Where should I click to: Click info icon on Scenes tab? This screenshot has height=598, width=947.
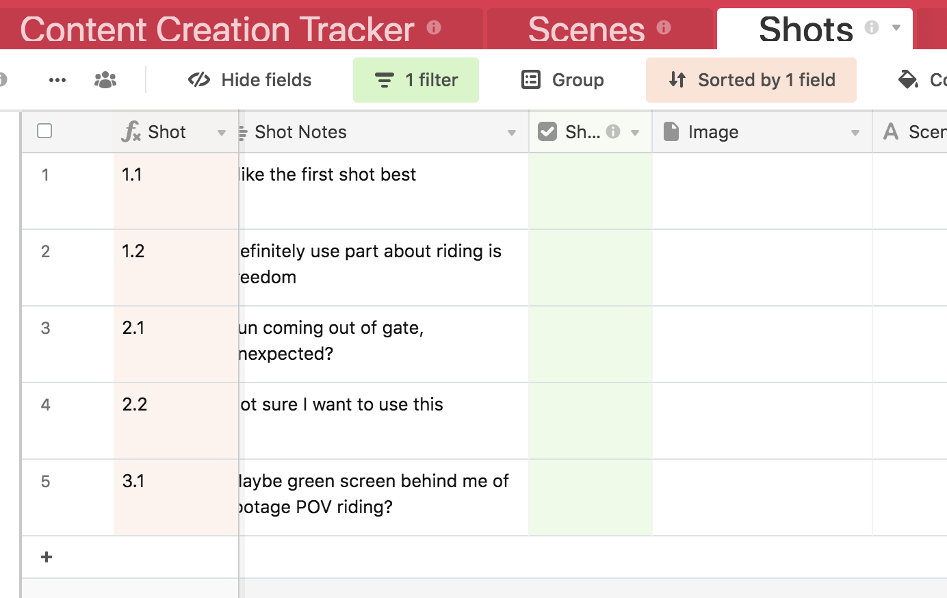coord(664,27)
